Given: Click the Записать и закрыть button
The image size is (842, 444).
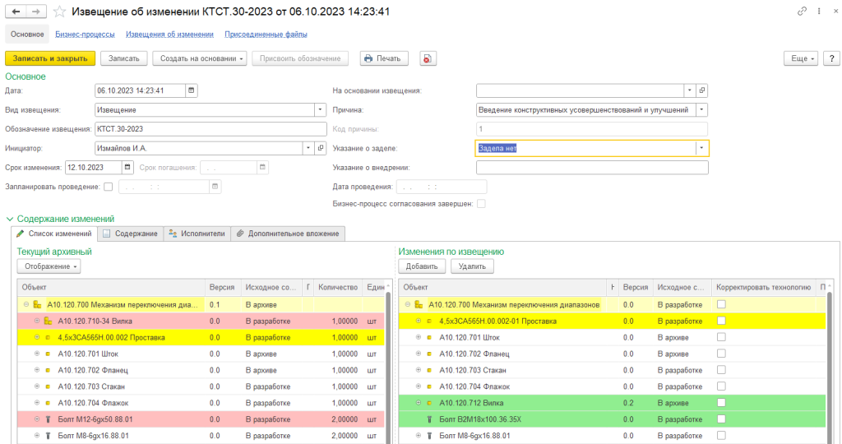Looking at the screenshot, I should click(49, 58).
